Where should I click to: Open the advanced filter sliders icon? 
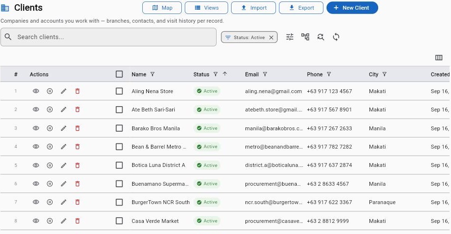click(x=289, y=37)
